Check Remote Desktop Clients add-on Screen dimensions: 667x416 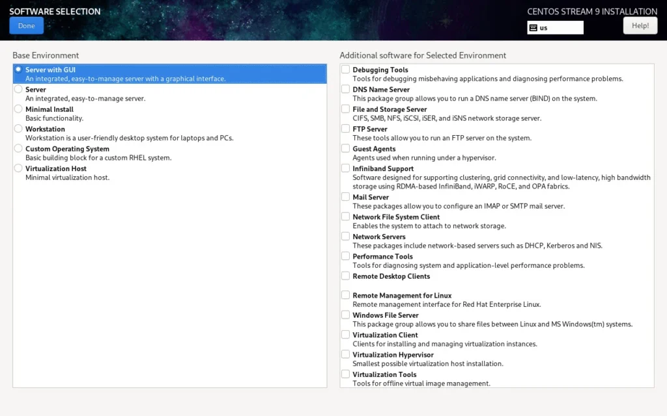point(346,276)
